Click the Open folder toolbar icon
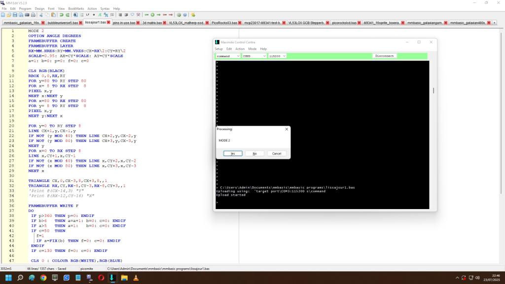The width and height of the screenshot is (505, 284). coord(9,15)
